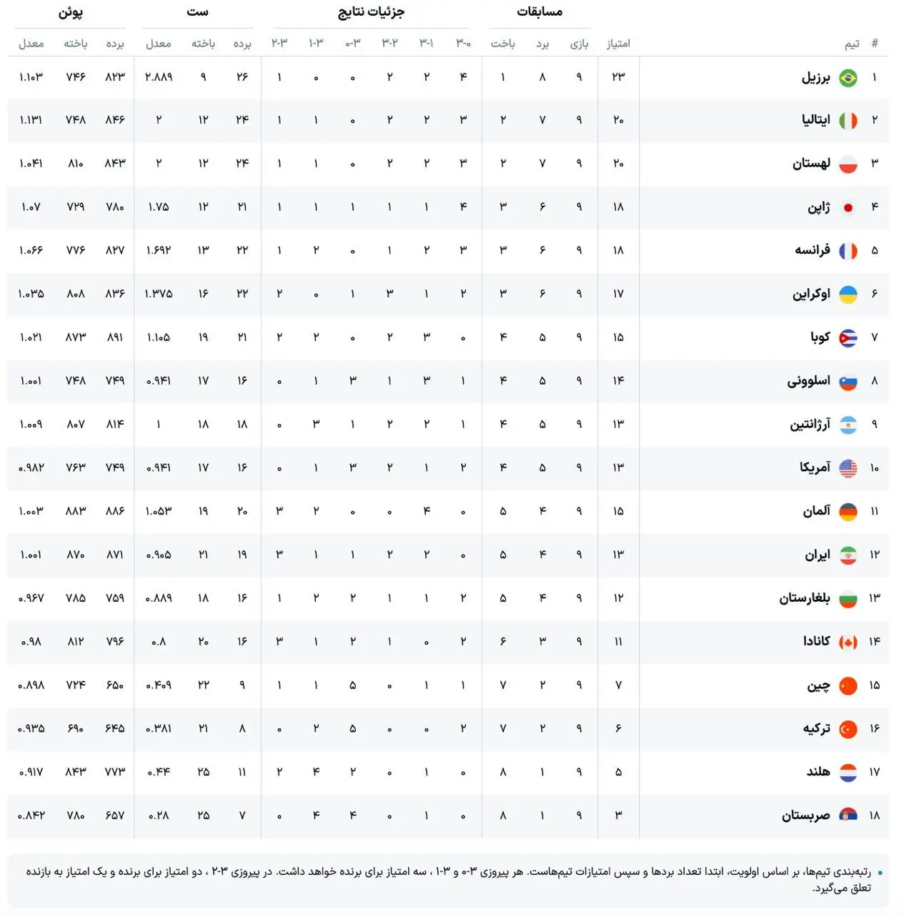Click the Iran flag icon

tap(848, 555)
